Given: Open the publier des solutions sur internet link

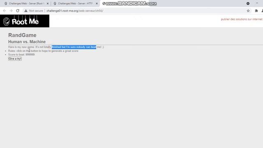Looking at the screenshot, I should 242,19.
